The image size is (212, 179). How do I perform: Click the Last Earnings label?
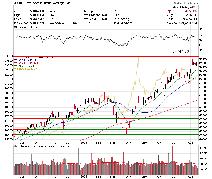(122, 19)
